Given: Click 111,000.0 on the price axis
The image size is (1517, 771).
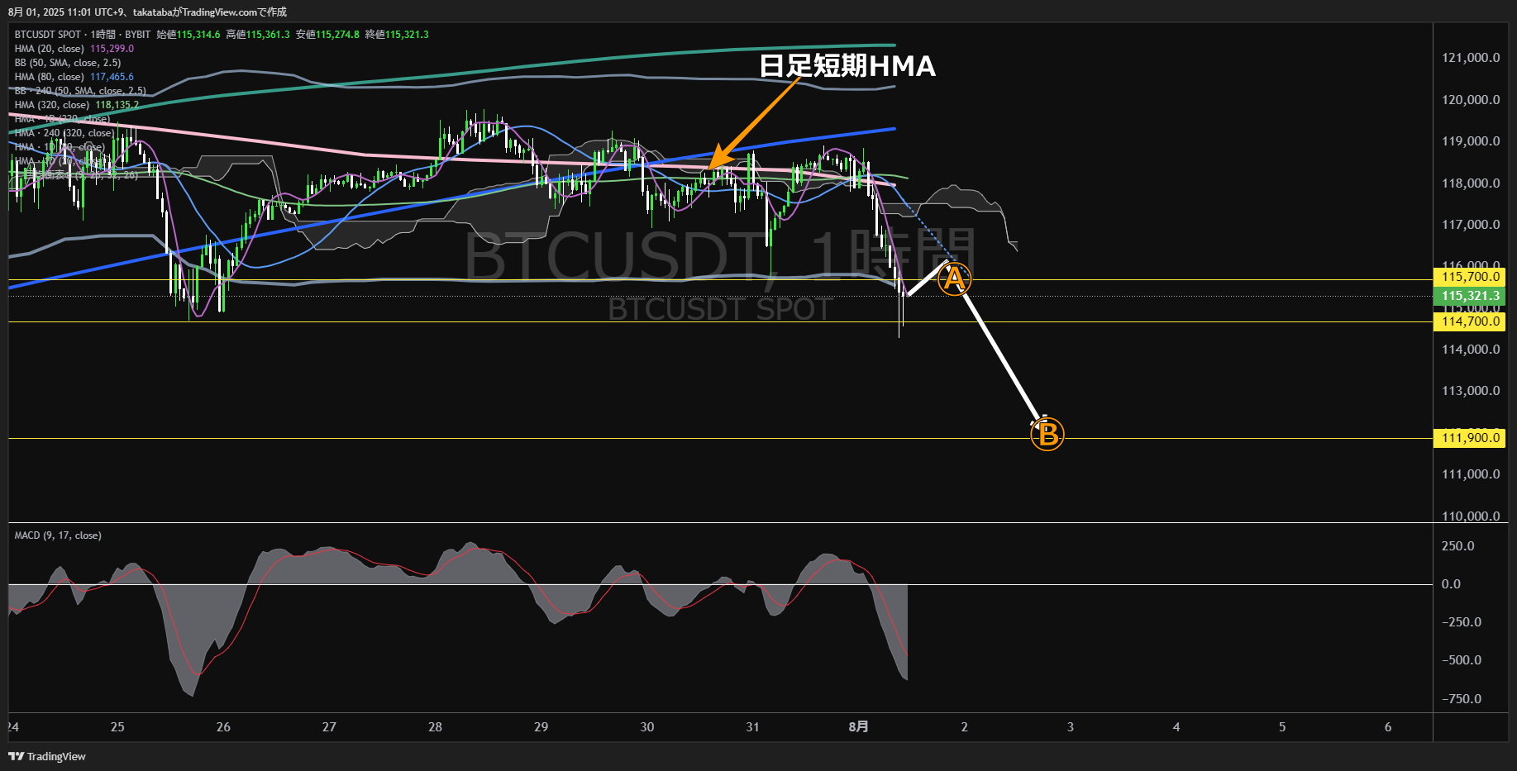Looking at the screenshot, I should pyautogui.click(x=1471, y=474).
